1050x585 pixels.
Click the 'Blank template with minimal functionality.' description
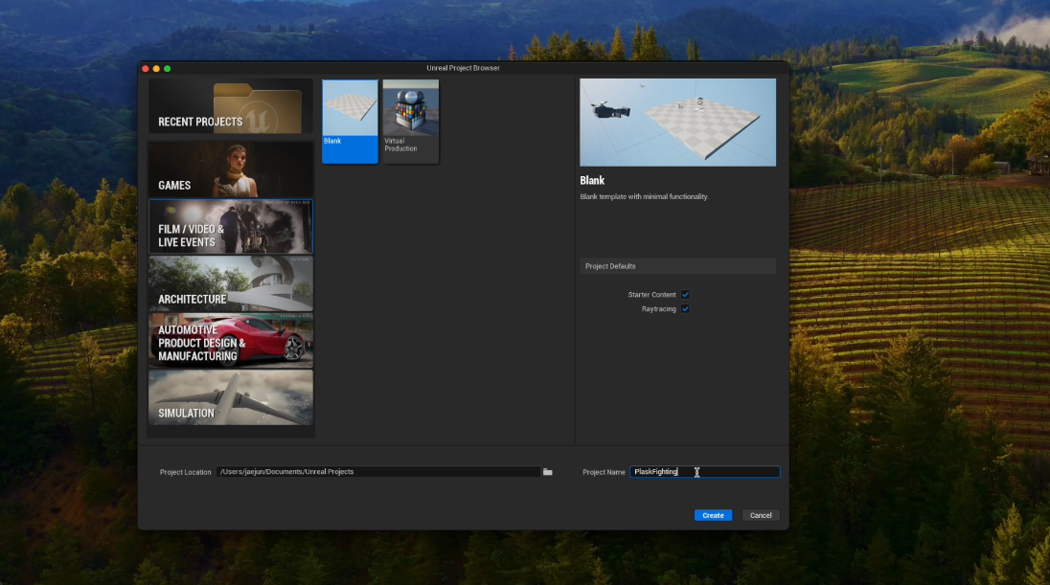[x=644, y=197]
